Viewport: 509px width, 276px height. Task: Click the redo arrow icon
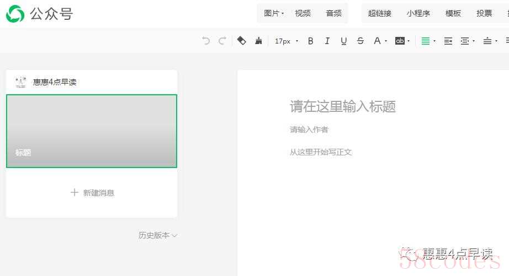(222, 41)
